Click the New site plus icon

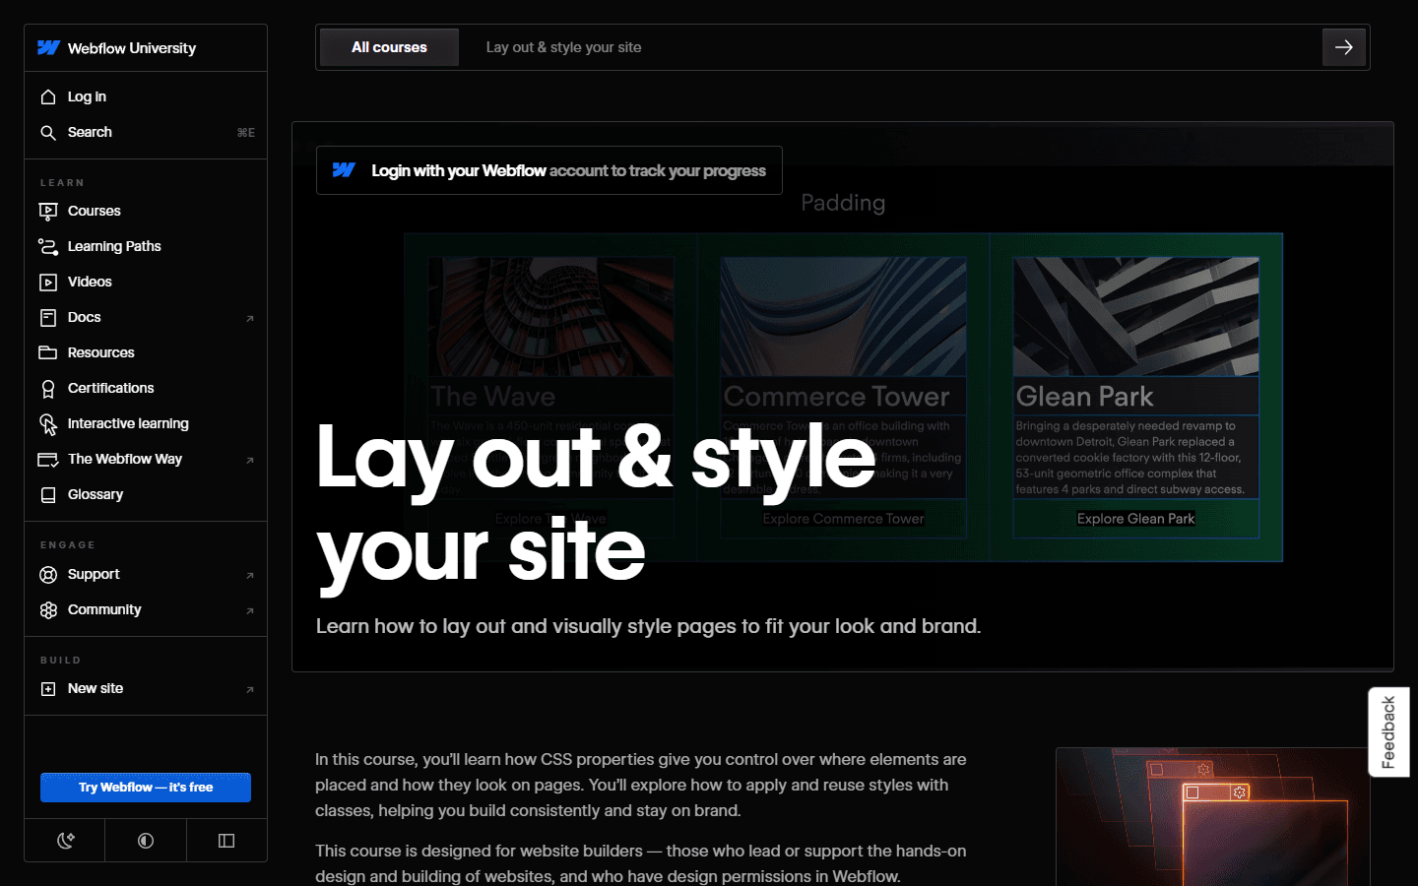tap(48, 689)
